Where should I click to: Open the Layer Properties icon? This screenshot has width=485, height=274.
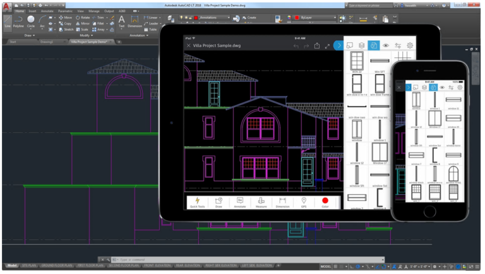171,19
